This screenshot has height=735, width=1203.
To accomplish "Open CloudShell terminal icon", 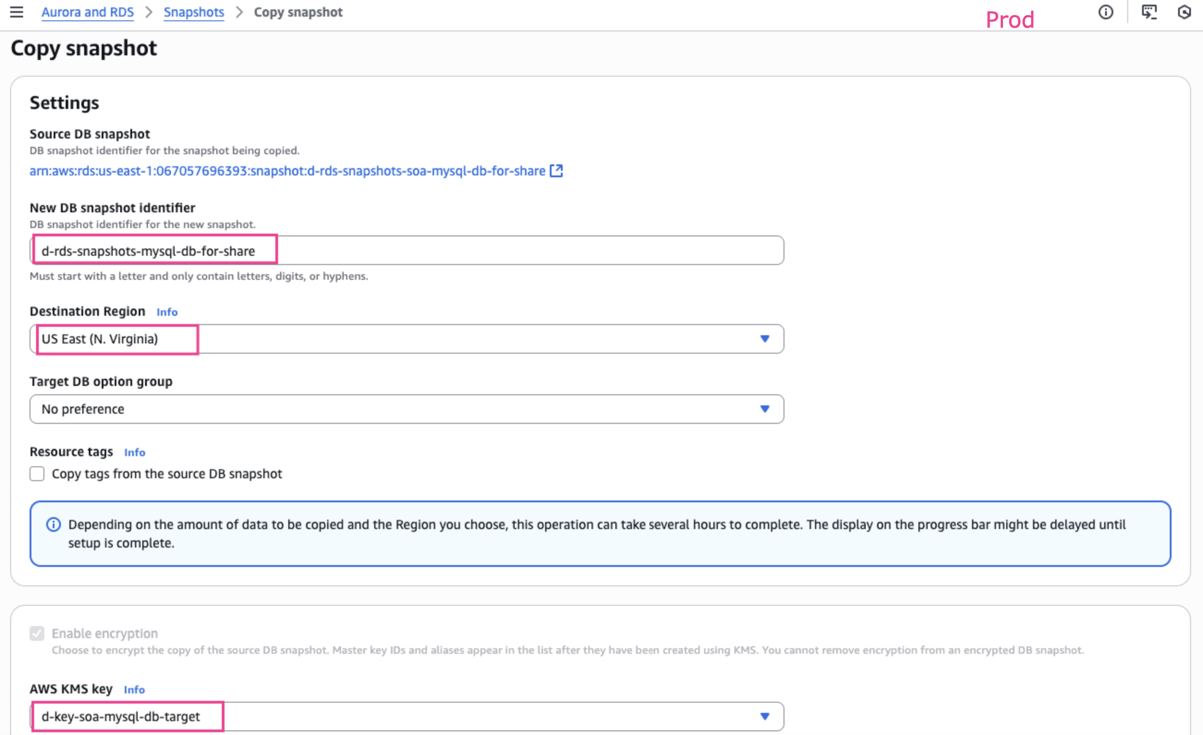I will [x=1149, y=12].
